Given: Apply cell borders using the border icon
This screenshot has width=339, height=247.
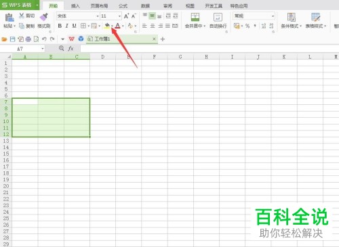Looking at the screenshot, I should (83, 26).
